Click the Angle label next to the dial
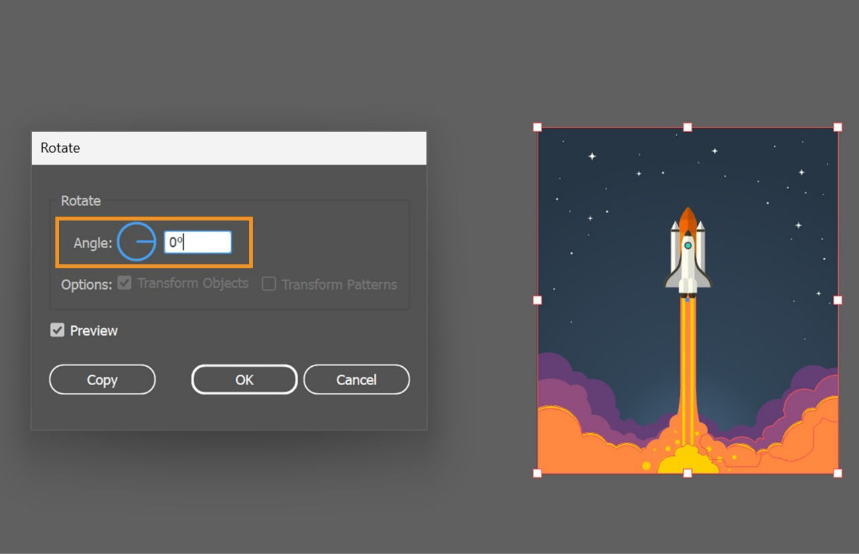Image resolution: width=859 pixels, height=554 pixels. pyautogui.click(x=92, y=243)
